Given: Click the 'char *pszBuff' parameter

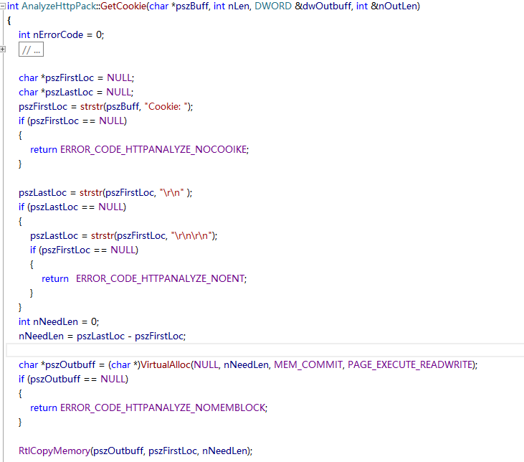Looking at the screenshot, I should tap(178, 6).
